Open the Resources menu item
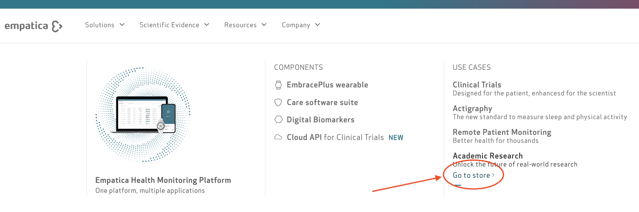This screenshot has height=212, width=639. click(x=240, y=25)
